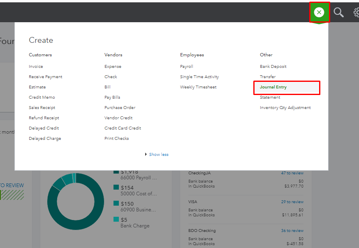
Task: Create a Credit Memo
Action: coord(42,97)
